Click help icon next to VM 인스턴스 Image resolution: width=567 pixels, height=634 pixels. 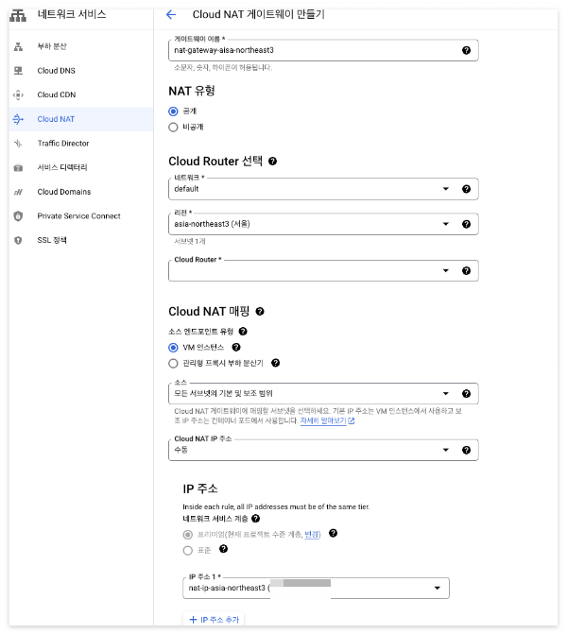(236, 348)
